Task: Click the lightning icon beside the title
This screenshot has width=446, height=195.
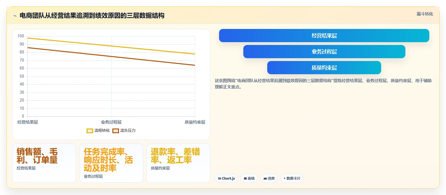Action: point(15,16)
